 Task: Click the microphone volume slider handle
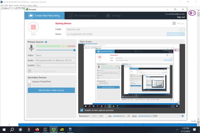coord(74,50)
